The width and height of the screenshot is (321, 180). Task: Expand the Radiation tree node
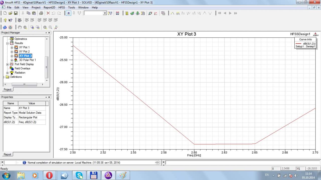point(8,73)
